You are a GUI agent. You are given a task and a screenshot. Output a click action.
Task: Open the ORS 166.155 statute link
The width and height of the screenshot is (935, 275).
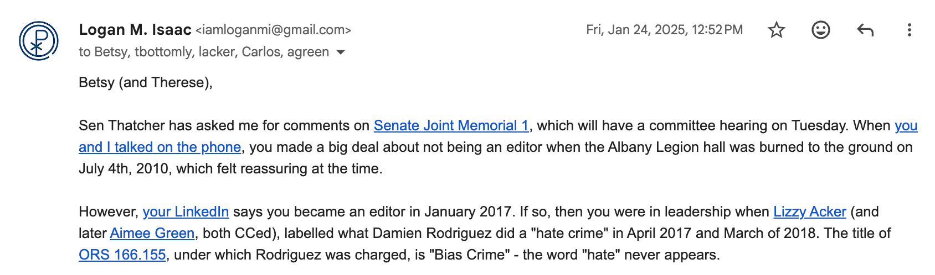tap(122, 255)
